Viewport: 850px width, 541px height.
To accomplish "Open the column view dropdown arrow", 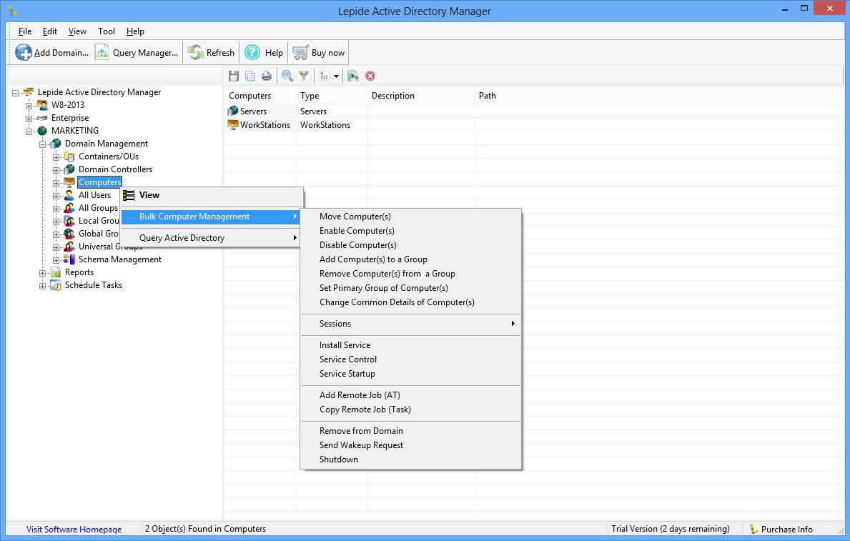I will coord(336,76).
